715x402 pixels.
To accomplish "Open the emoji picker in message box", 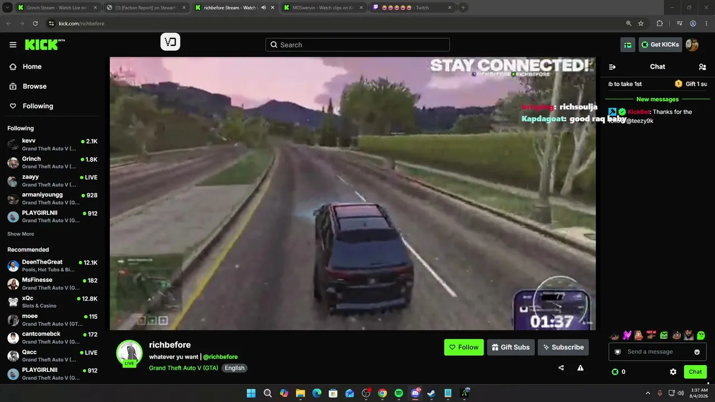I will click(697, 352).
